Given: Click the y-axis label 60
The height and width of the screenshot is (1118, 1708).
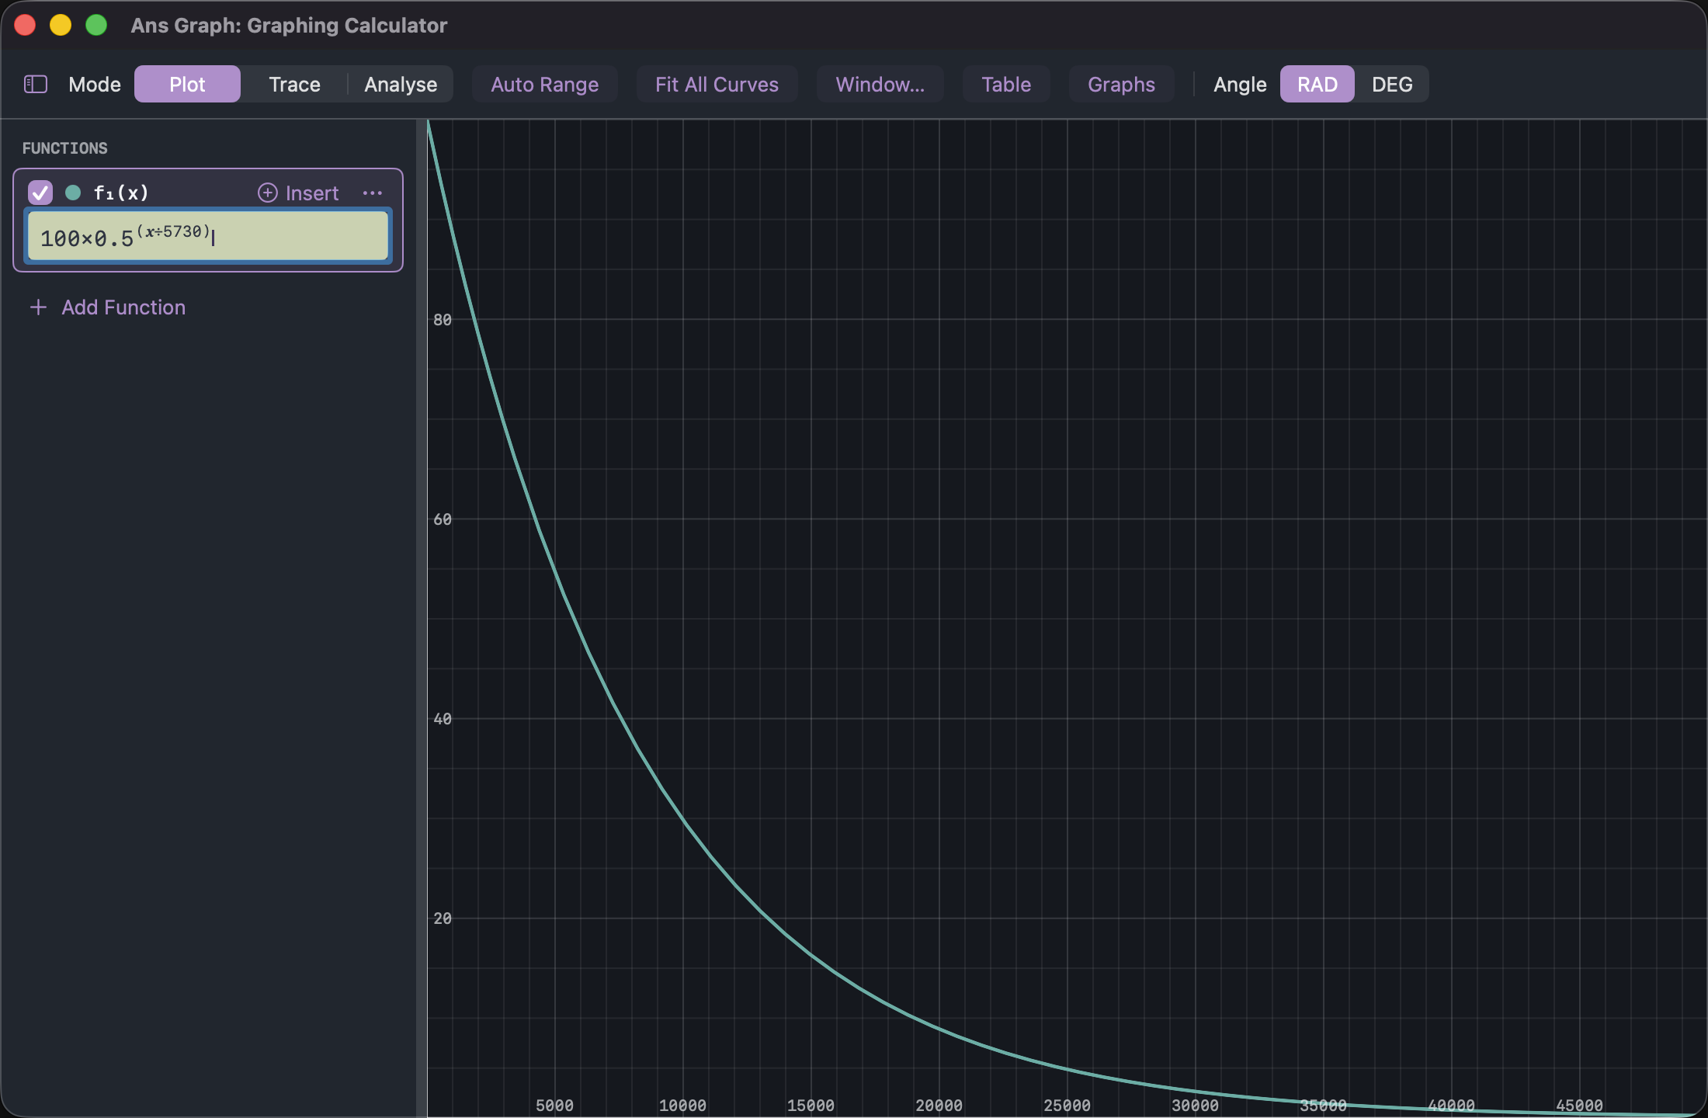Looking at the screenshot, I should tap(443, 519).
